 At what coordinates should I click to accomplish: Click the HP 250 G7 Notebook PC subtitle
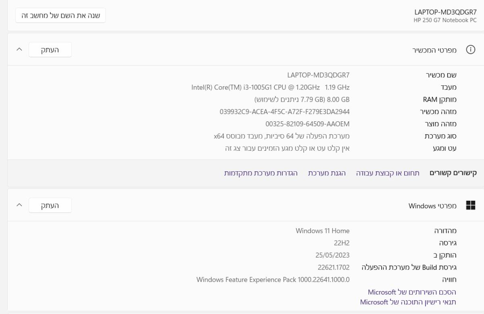point(445,20)
